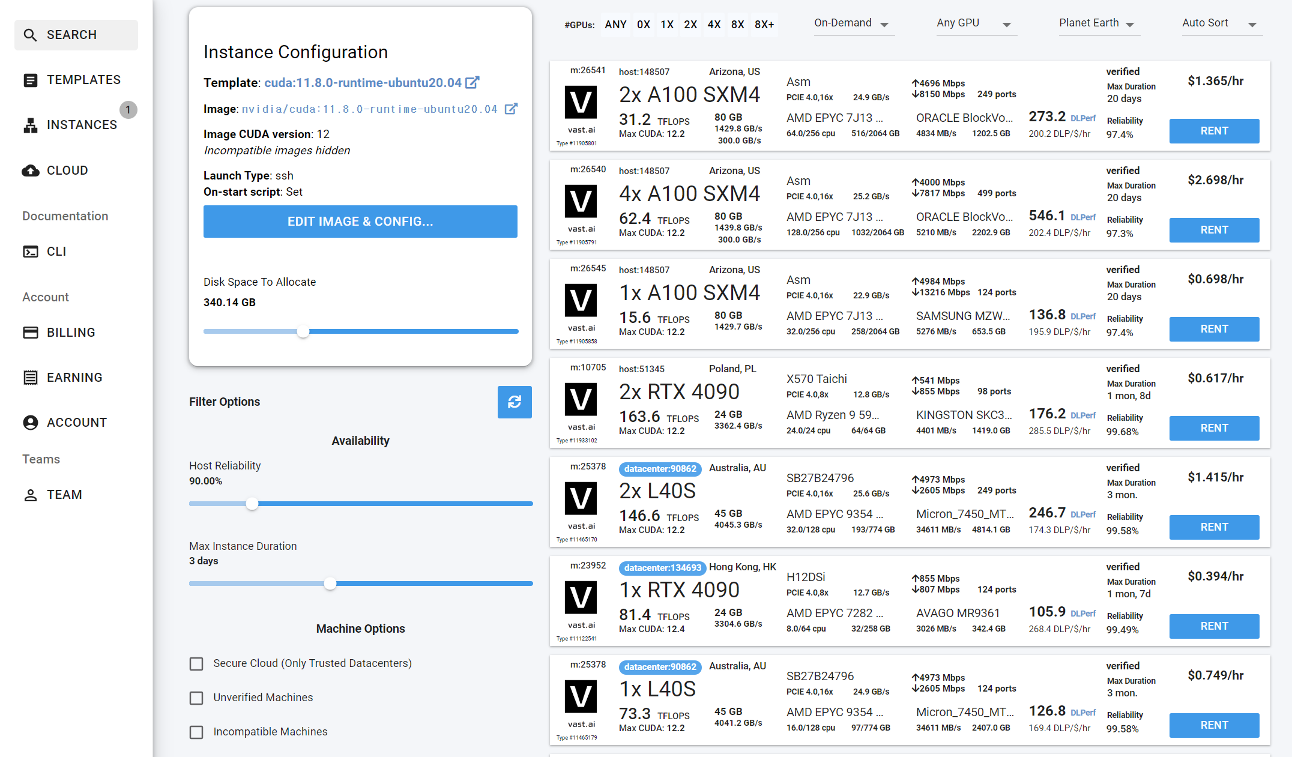Screen dimensions: 1292x757
Task: Click vast.ai logo on 2x RTX 4090 listing
Action: (581, 400)
